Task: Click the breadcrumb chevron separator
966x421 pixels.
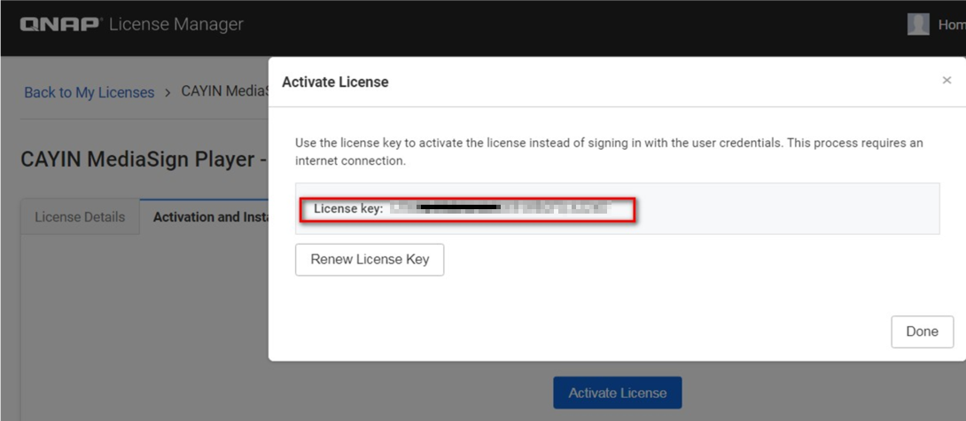Action: tap(167, 92)
